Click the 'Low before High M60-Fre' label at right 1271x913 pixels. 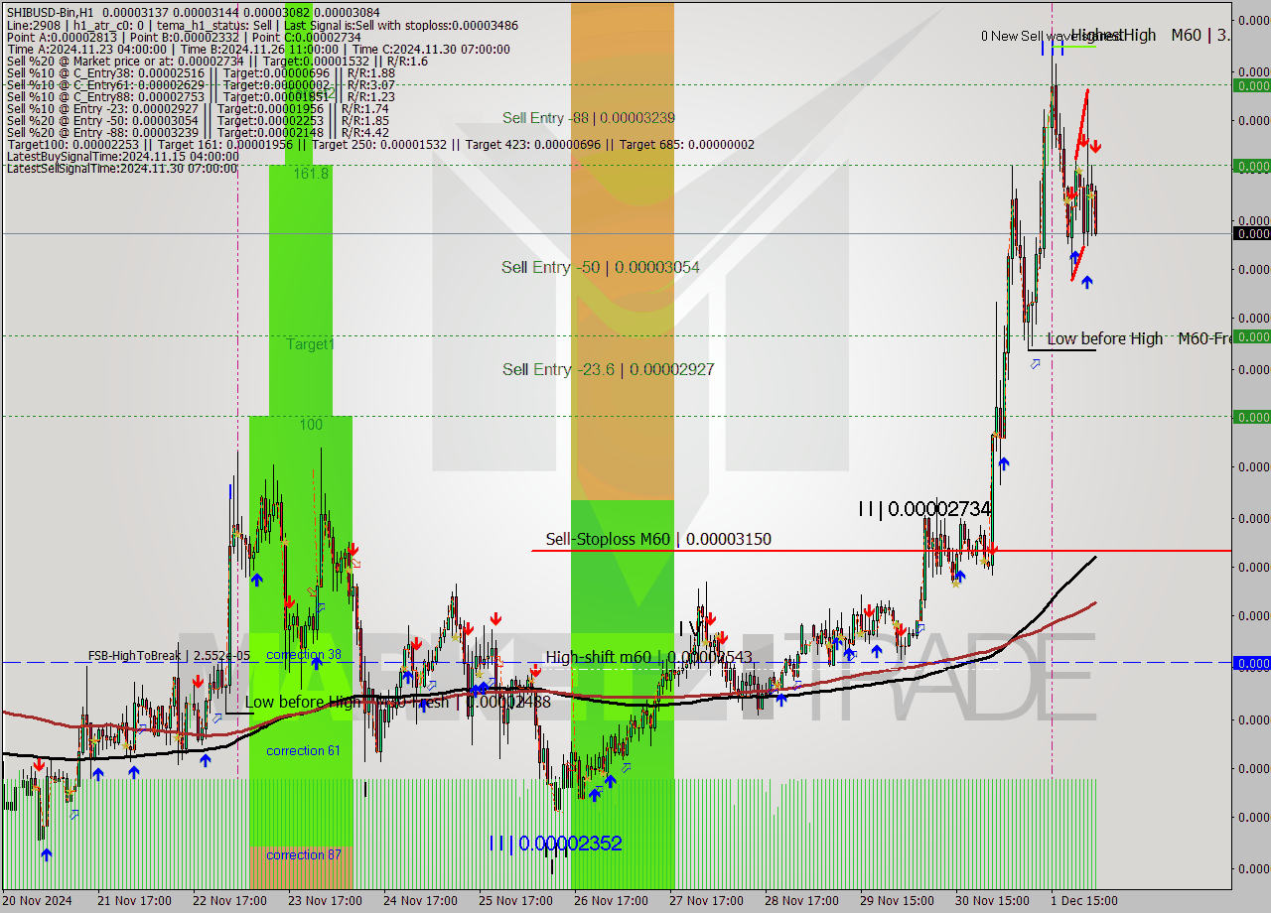coord(1138,338)
